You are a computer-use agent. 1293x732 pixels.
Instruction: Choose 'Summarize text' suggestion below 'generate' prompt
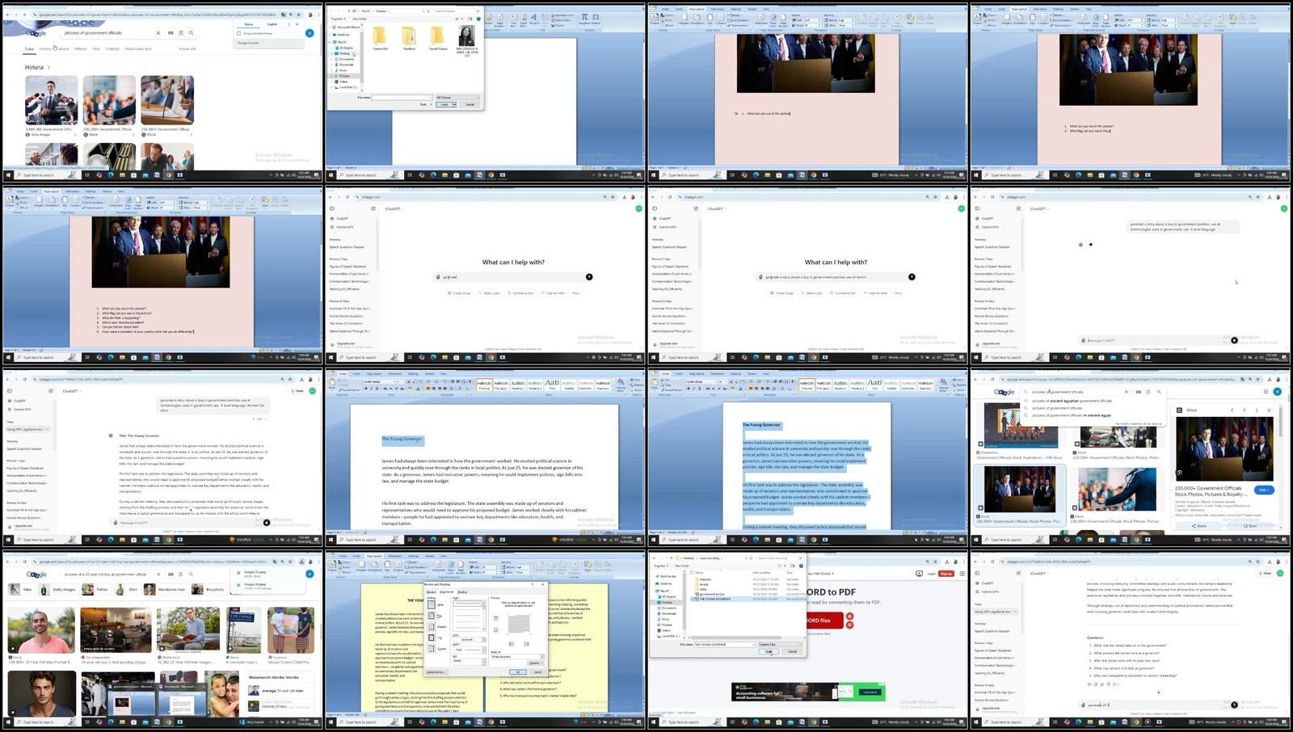520,293
